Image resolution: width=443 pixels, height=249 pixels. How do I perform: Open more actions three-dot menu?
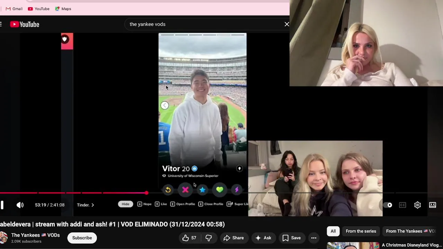pyautogui.click(x=314, y=238)
